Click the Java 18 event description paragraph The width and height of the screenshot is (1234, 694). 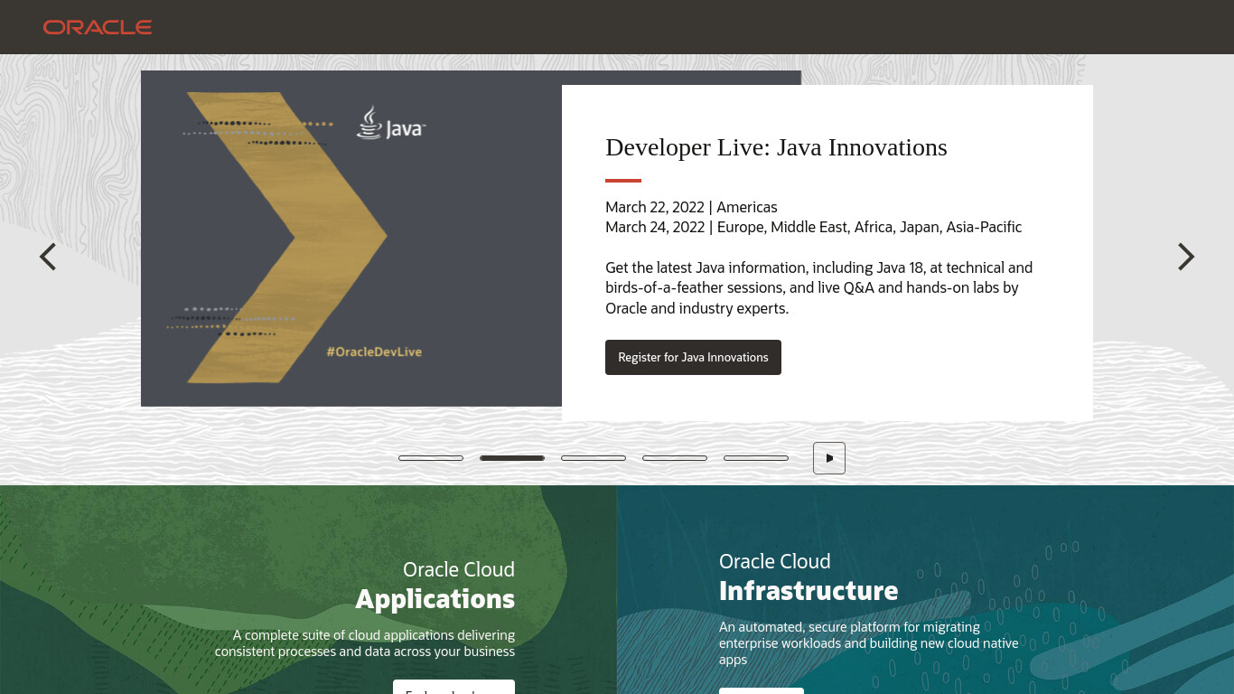tap(818, 287)
